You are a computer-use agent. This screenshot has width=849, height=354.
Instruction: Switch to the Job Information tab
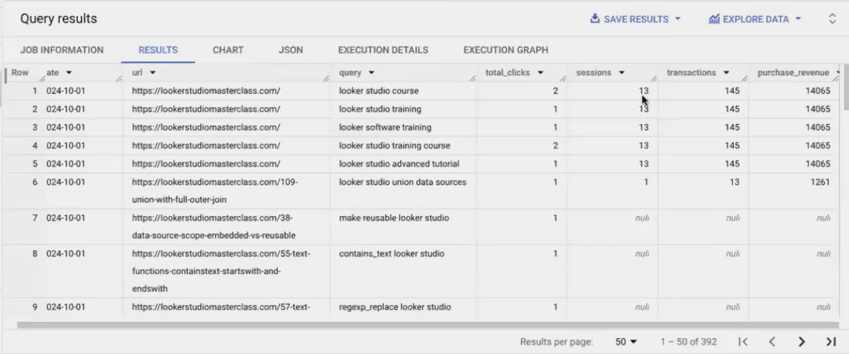point(61,50)
